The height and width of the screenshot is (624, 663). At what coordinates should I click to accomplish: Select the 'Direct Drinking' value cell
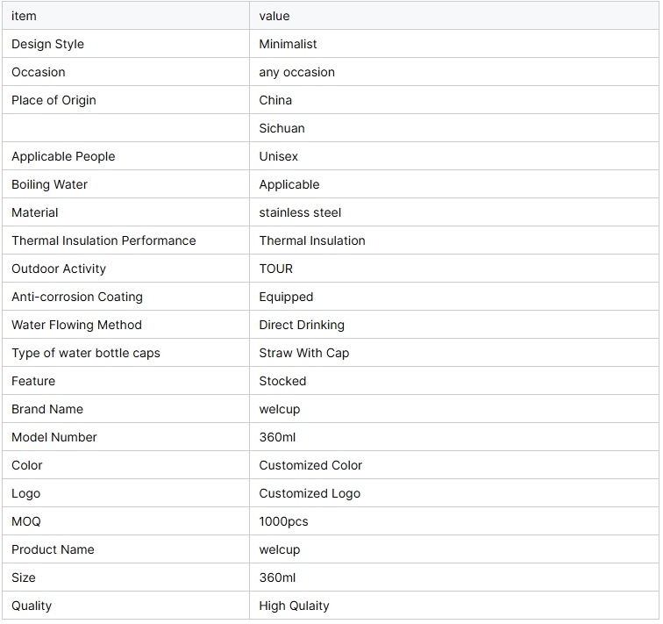click(454, 325)
